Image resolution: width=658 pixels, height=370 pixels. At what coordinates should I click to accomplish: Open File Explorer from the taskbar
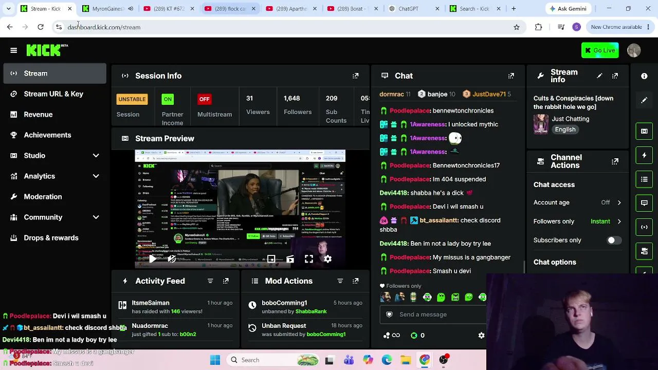(x=406, y=360)
